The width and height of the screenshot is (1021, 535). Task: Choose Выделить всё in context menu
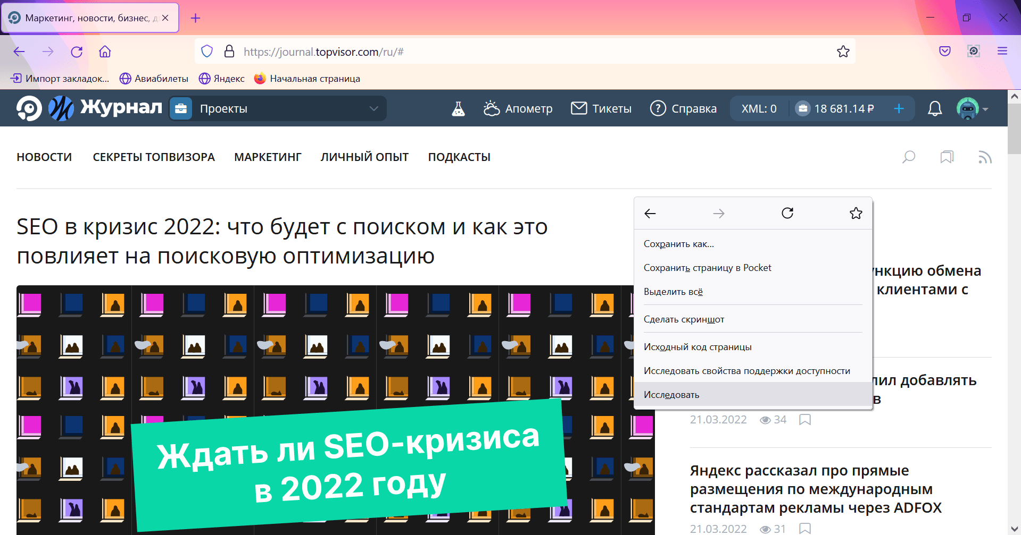[753, 292]
